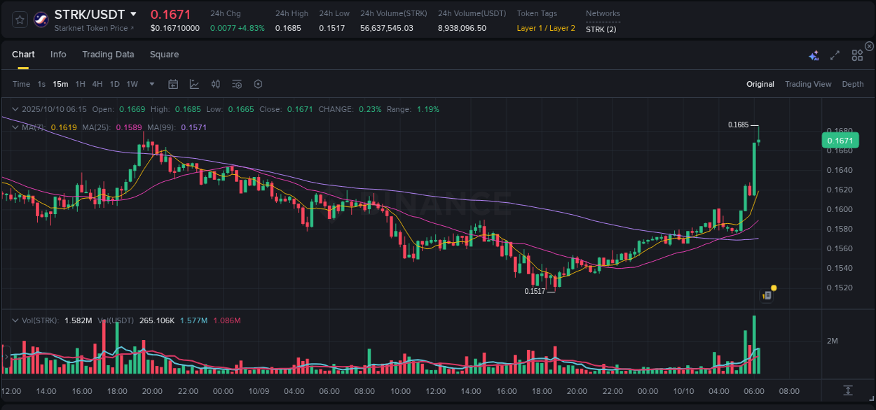Viewport: 876px width, 410px height.
Task: Toggle the favorite star for STRK/USDT
Action: point(18,20)
